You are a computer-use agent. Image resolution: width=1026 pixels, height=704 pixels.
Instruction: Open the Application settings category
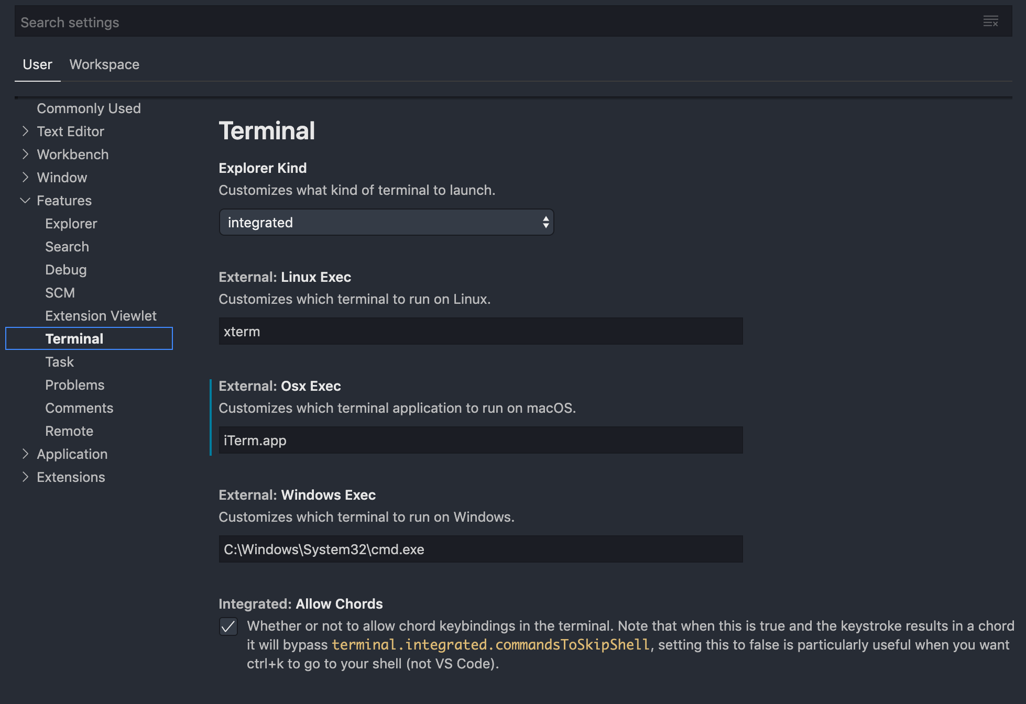tap(72, 454)
